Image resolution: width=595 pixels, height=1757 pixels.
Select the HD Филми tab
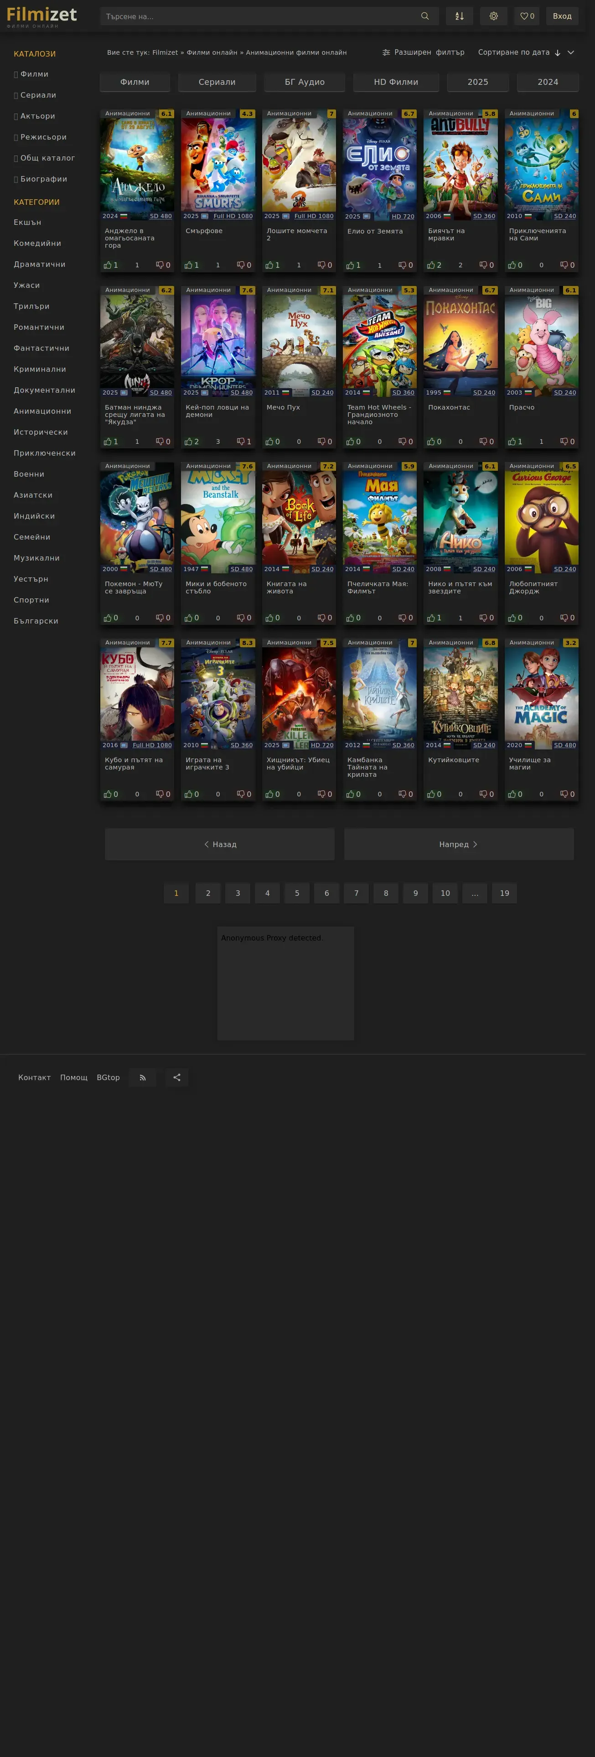[396, 82]
